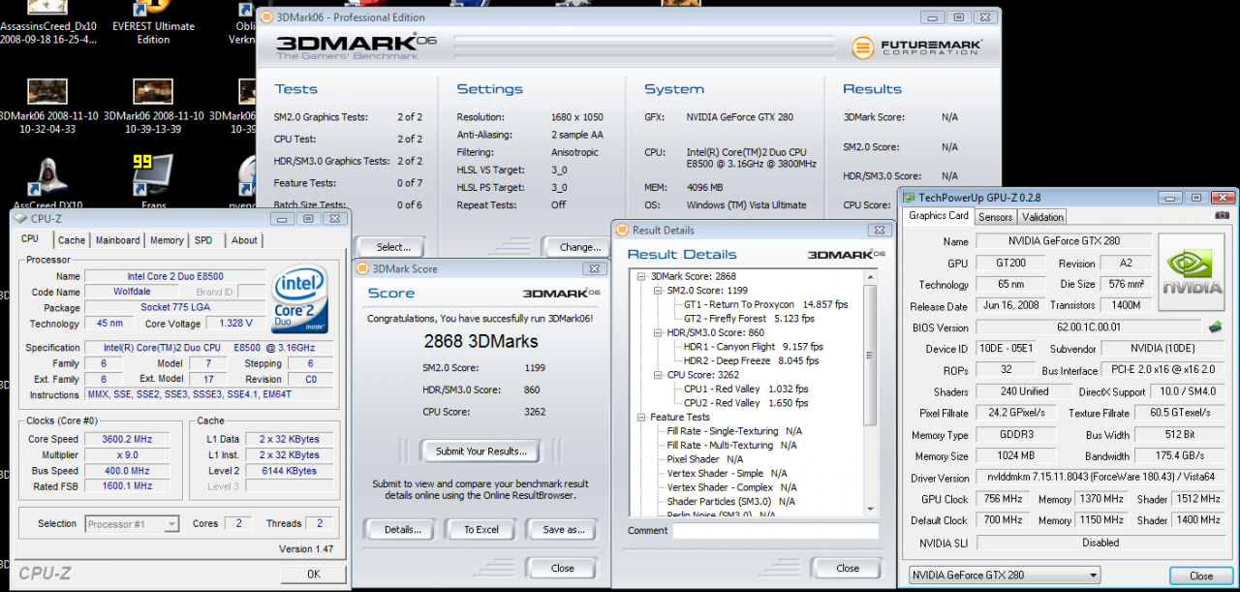1240x592 pixels.
Task: Click the 3DMark06 title bar orange icon
Action: coord(265,17)
